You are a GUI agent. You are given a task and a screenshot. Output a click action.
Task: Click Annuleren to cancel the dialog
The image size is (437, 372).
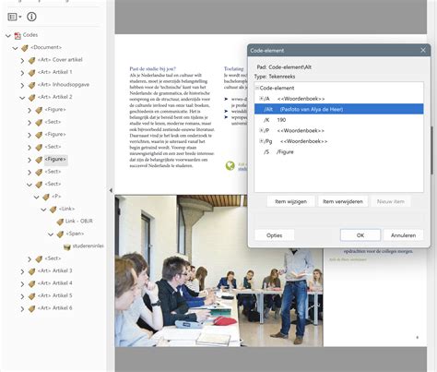(403, 235)
